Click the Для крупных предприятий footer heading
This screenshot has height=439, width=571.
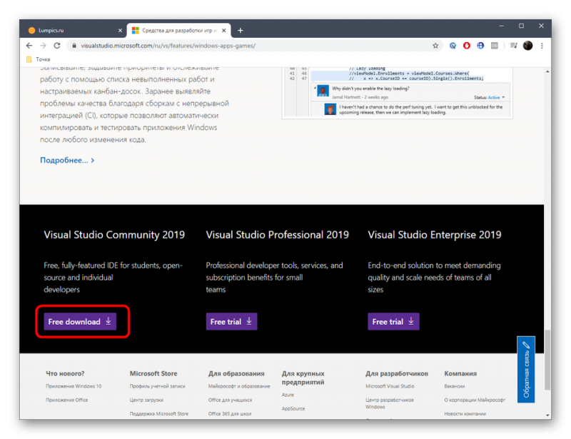click(303, 378)
